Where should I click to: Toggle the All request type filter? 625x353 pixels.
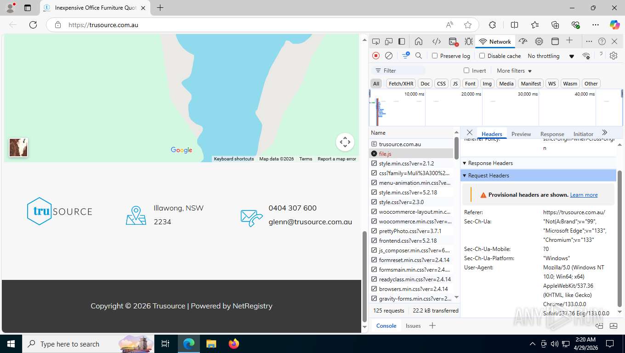pyautogui.click(x=376, y=83)
